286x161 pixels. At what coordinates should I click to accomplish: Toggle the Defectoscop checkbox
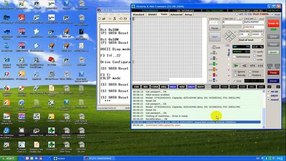234,57
